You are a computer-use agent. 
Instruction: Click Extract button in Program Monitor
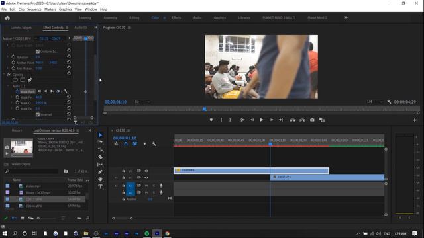coord(302,120)
